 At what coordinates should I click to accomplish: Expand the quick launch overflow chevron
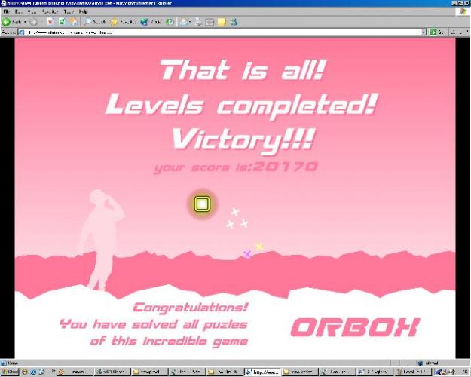(x=54, y=371)
